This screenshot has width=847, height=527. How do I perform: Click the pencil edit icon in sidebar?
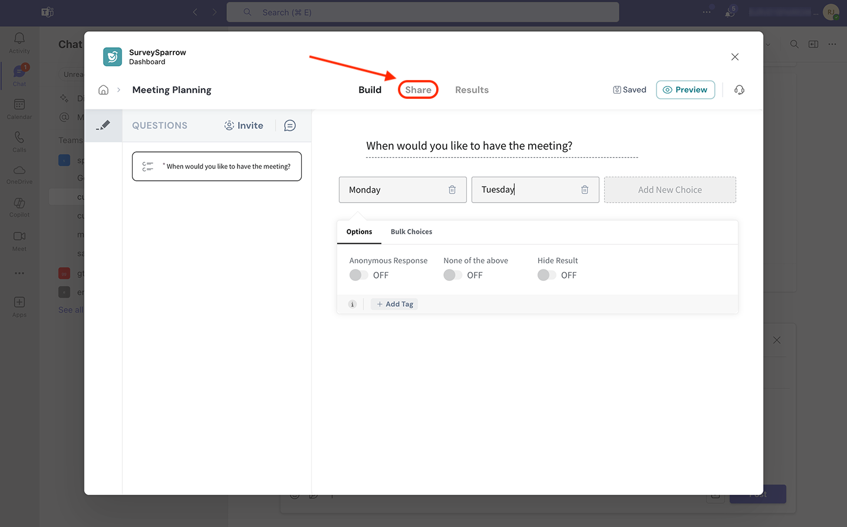[x=104, y=125]
